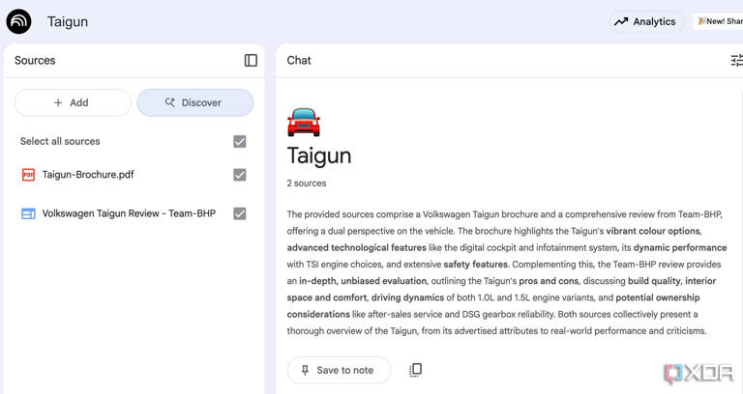
Task: Click the red PDF file icon
Action: pos(28,175)
